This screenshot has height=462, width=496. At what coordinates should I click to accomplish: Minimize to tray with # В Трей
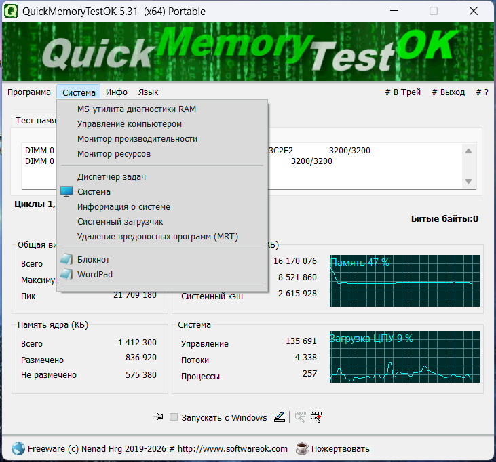(x=402, y=92)
